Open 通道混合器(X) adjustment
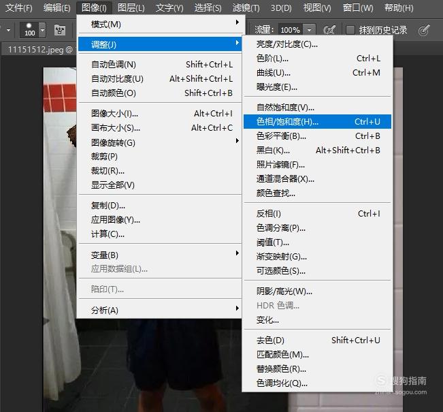This screenshot has height=412, width=443. coord(317,178)
